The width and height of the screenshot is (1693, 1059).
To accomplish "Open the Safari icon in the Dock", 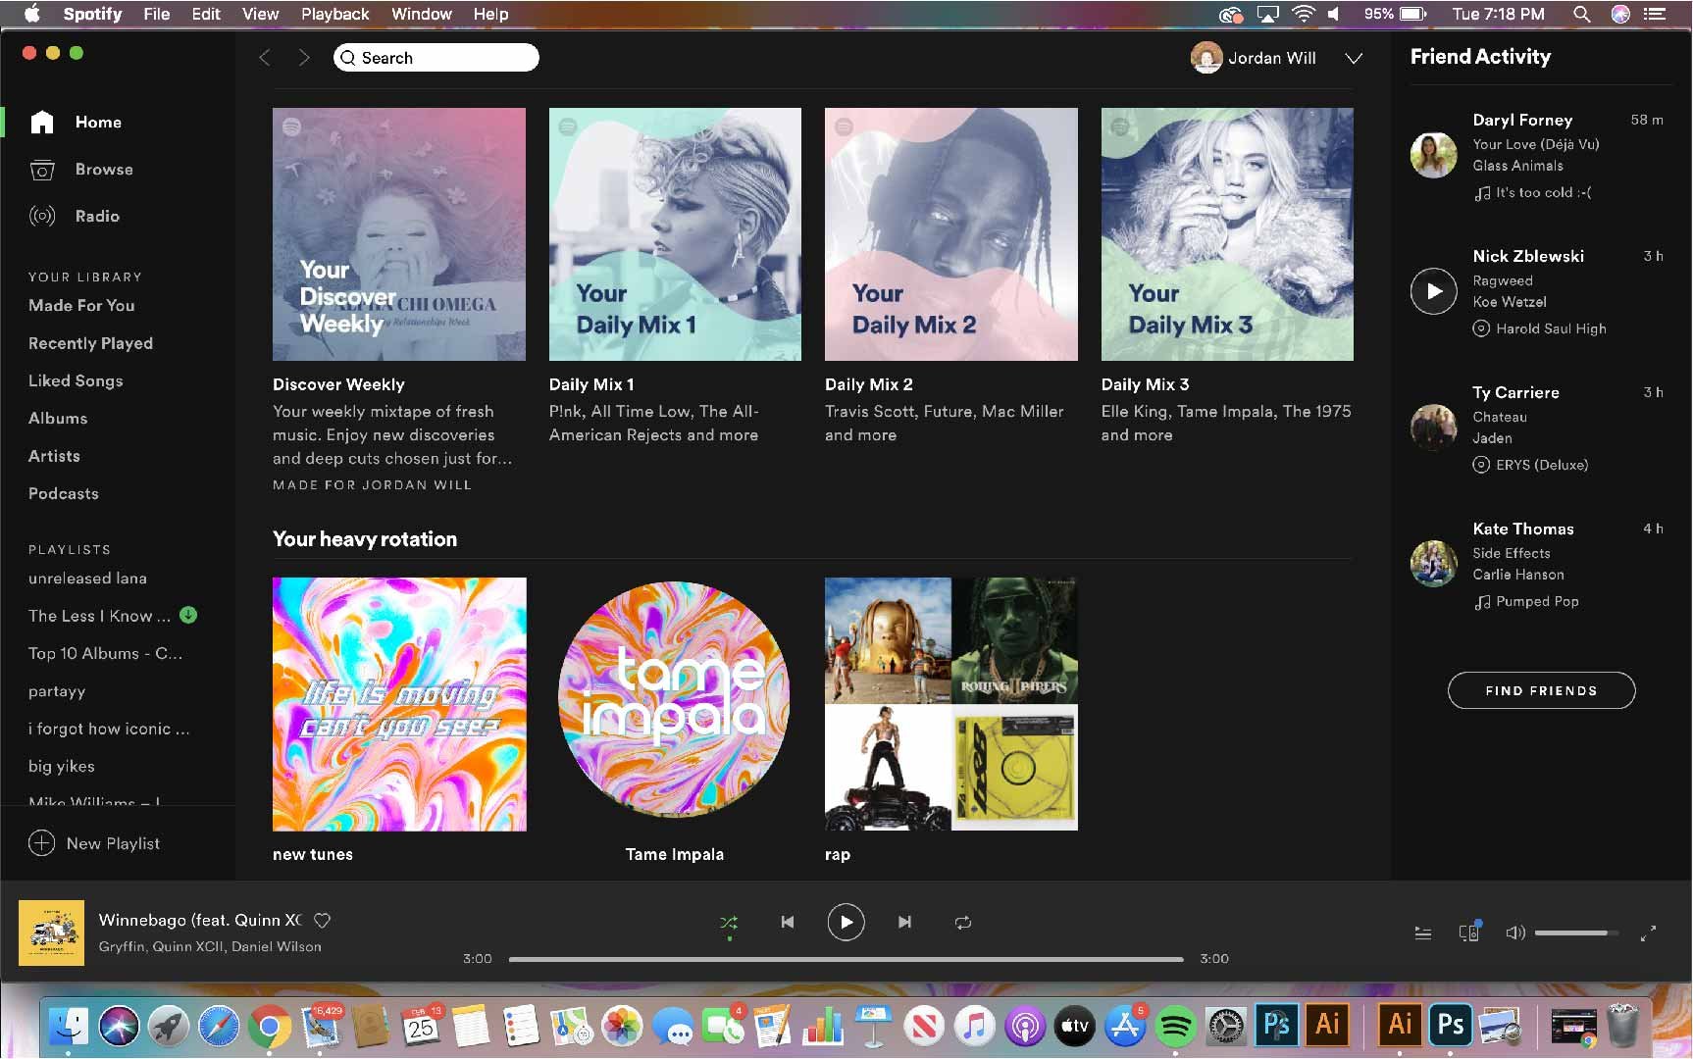I will pyautogui.click(x=219, y=1027).
